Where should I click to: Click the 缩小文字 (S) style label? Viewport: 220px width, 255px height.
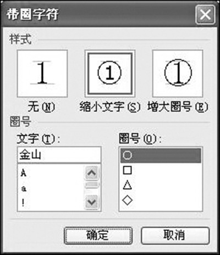point(110,107)
